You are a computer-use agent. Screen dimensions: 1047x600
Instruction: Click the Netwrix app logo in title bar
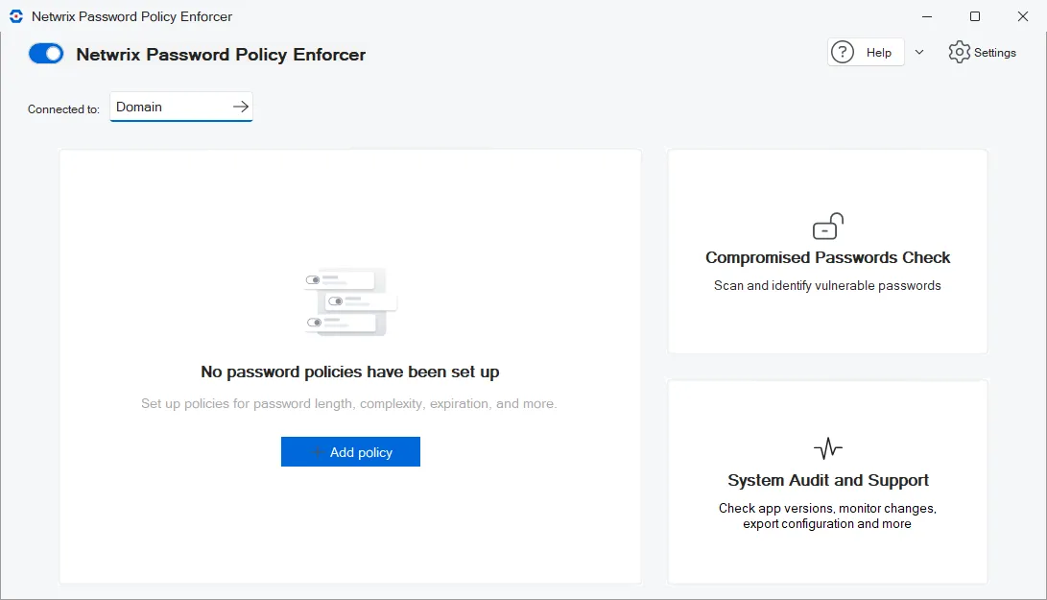coord(16,16)
